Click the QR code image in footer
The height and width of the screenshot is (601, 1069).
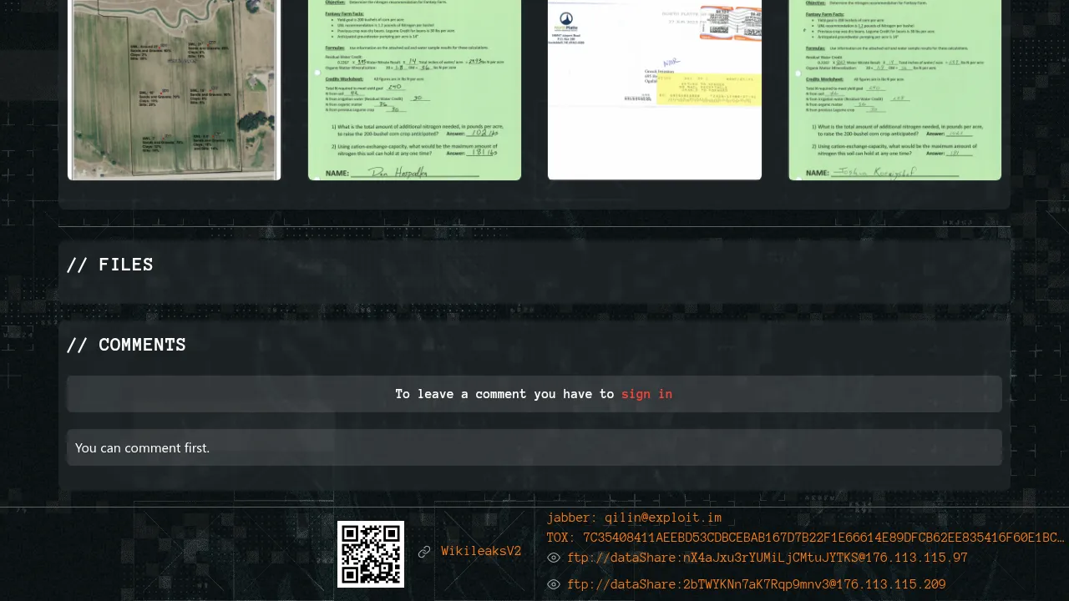(x=371, y=554)
